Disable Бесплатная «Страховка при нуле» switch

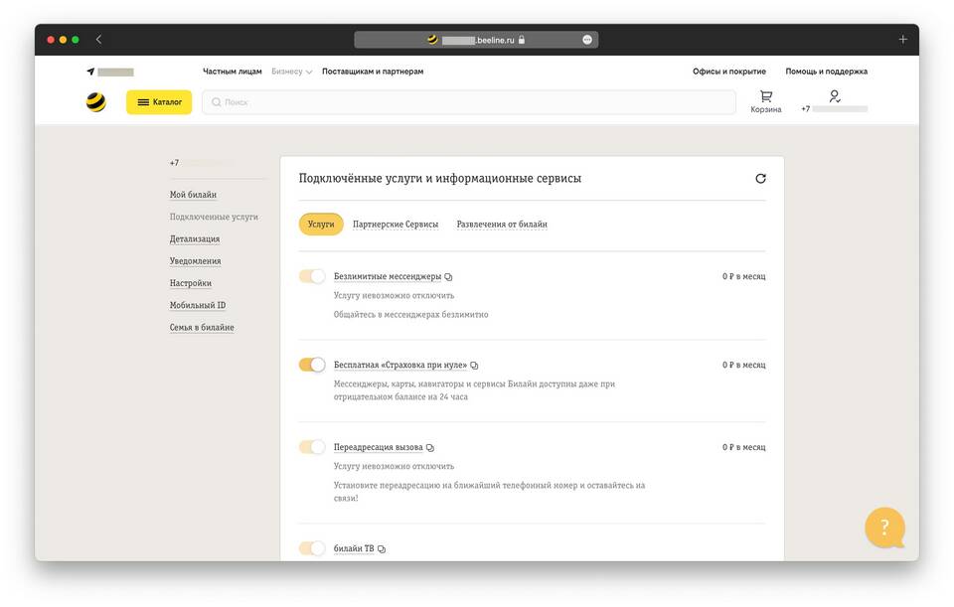pyautogui.click(x=312, y=365)
